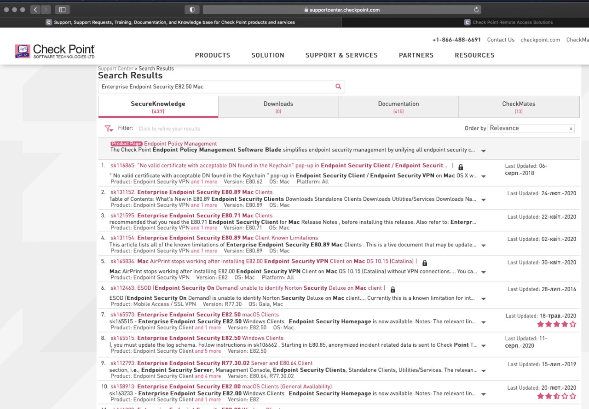Expand the sk165515 result details
The image size is (589, 409).
(x=483, y=345)
